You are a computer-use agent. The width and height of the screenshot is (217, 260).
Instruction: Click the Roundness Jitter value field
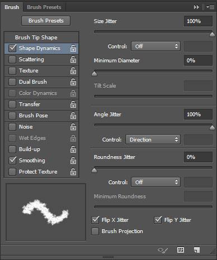click(198, 157)
